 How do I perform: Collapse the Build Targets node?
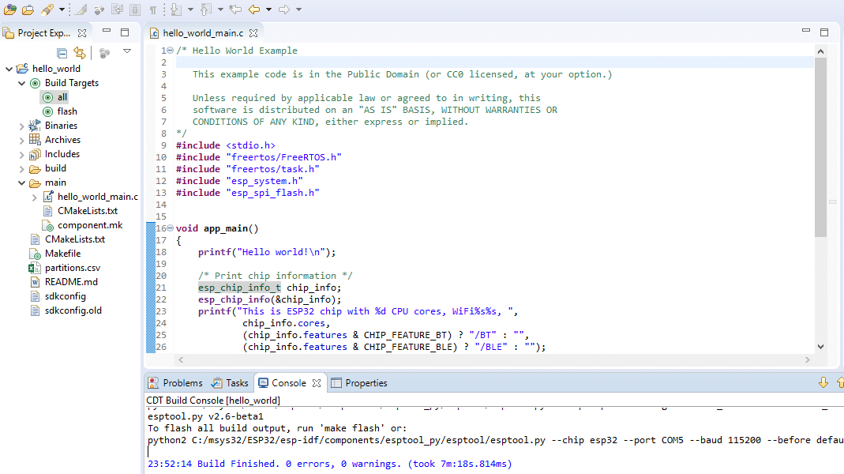pos(22,84)
